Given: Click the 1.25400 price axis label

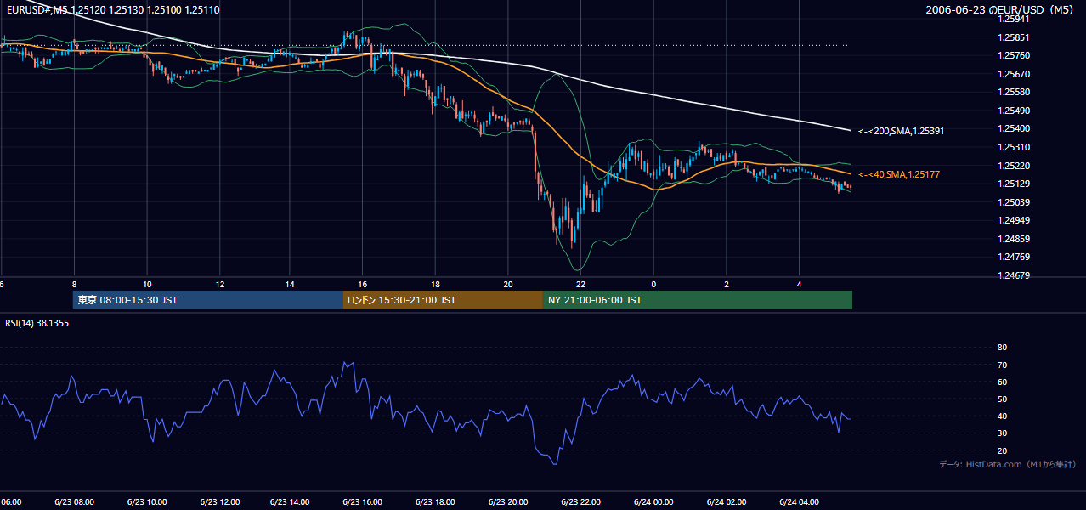Looking at the screenshot, I should coord(1014,128).
